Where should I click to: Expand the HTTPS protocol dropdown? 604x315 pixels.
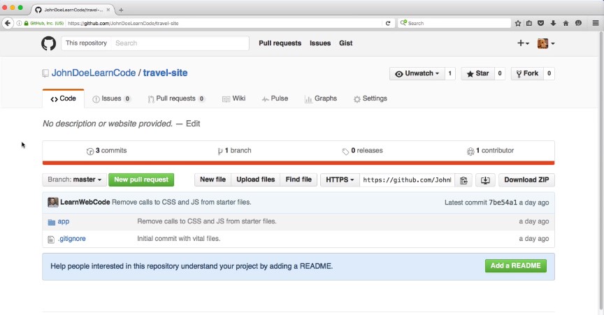[340, 180]
